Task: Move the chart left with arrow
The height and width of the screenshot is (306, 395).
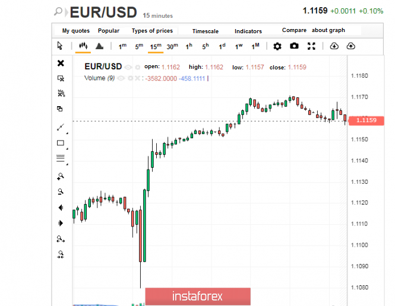Action: tap(61, 208)
